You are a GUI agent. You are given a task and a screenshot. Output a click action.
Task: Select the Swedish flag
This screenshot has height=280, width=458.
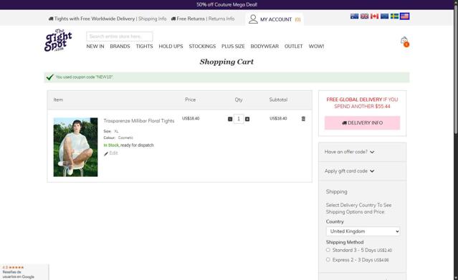coord(394,16)
